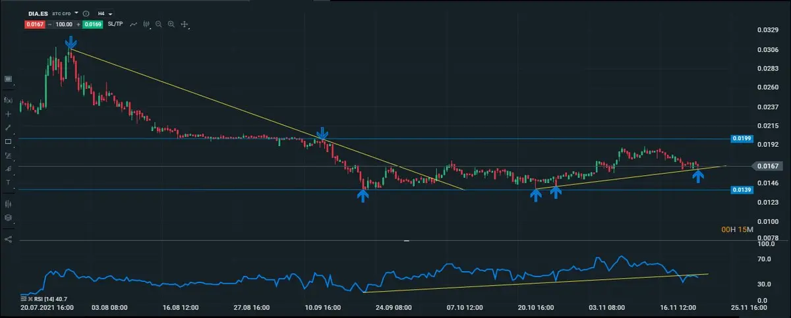The image size is (791, 318).
Task: Click the zoom in magnifier icon
Action: [171, 24]
